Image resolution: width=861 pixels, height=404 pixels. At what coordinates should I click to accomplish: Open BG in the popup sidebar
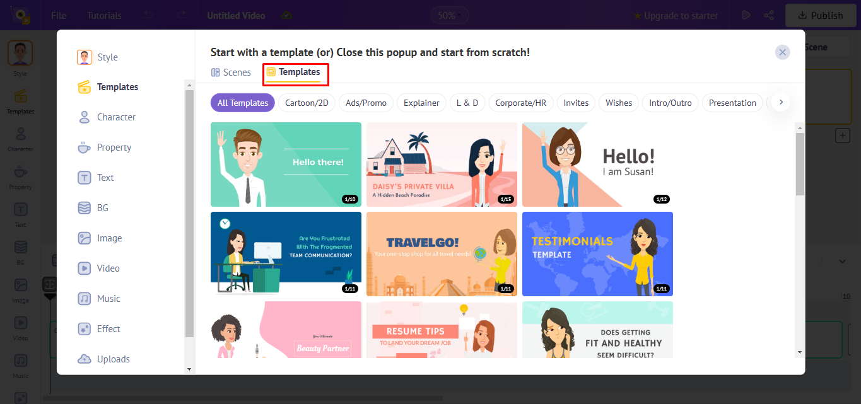(x=93, y=208)
